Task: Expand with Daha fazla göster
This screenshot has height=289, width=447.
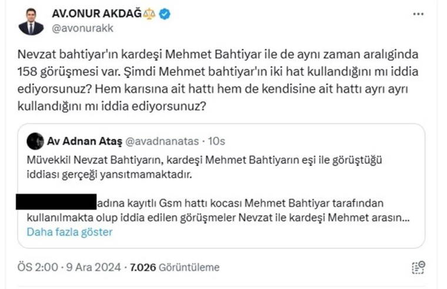Action: pos(69,232)
